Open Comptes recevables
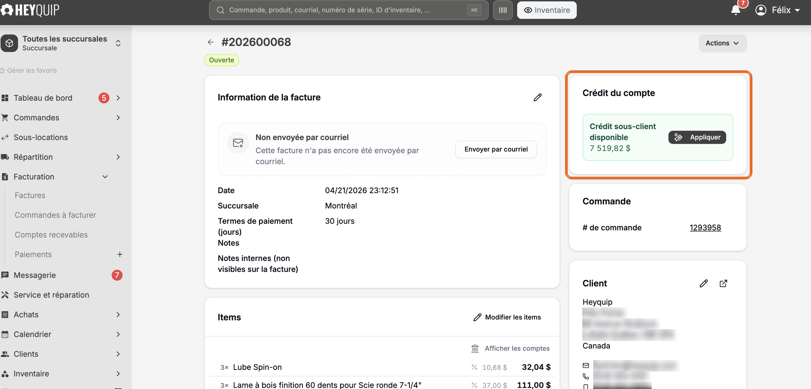811x389 pixels. [x=51, y=235]
